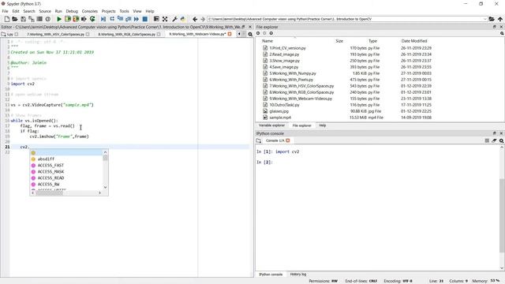The width and height of the screenshot is (505, 284).
Task: Select 7.Working_With_HSV_ColorSpaces.py editor tab
Action: (x=56, y=34)
